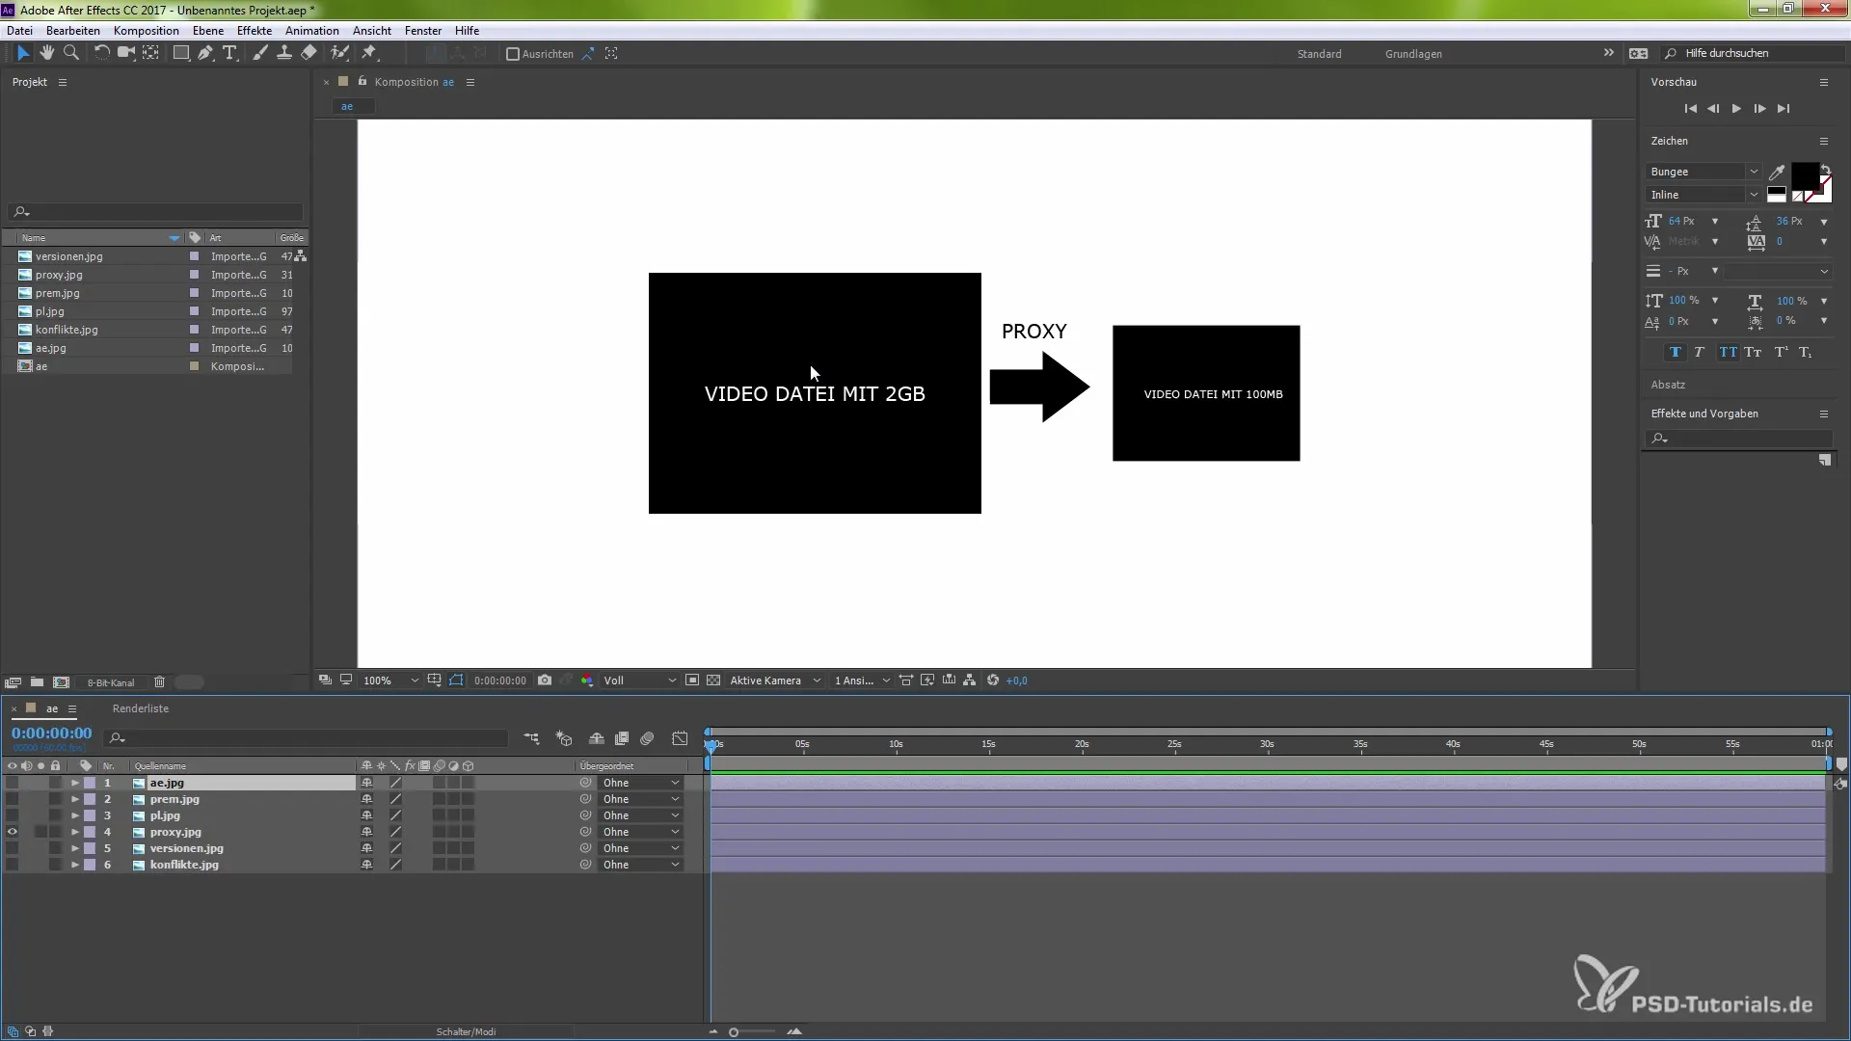Open the Fenster menu
Image resolution: width=1851 pixels, height=1041 pixels.
(423, 31)
